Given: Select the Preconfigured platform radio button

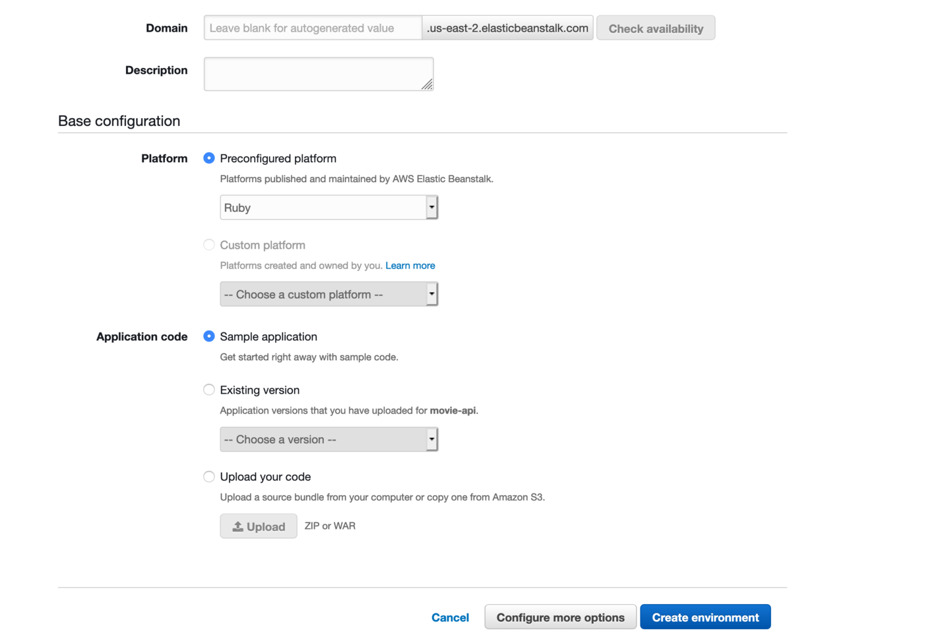Looking at the screenshot, I should pyautogui.click(x=209, y=158).
